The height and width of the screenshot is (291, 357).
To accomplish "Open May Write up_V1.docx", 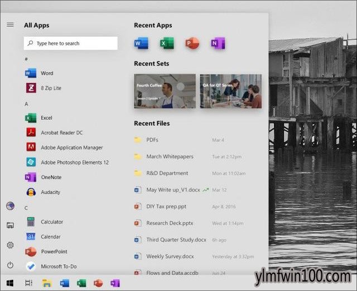I will 167,190.
